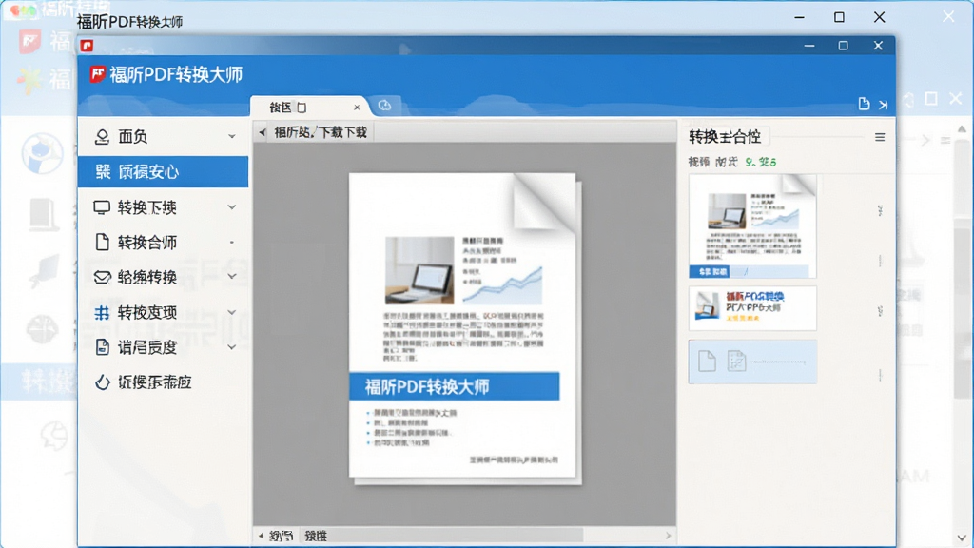Click the small square icon inside the open tab
The height and width of the screenshot is (548, 974).
click(302, 108)
